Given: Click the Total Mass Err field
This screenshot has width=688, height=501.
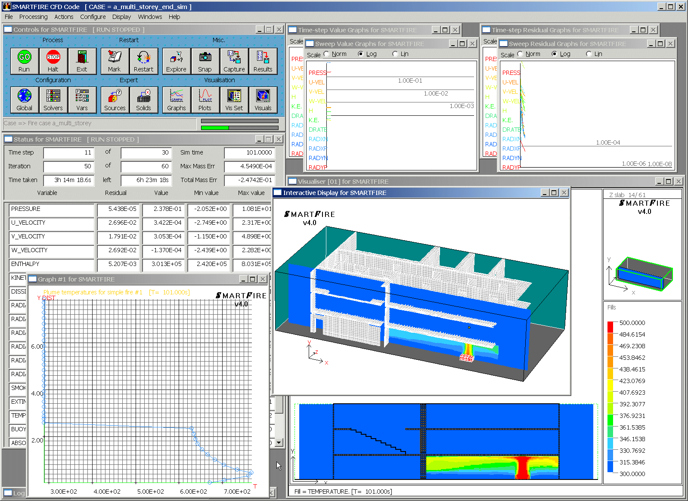Looking at the screenshot, I should click(249, 180).
